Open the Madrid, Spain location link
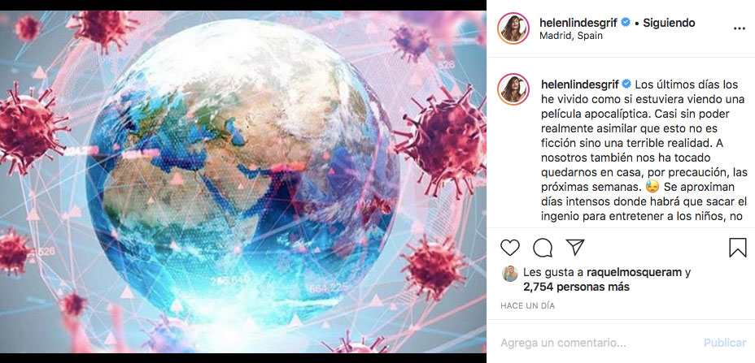Viewport: 755px width, 363px height. (x=571, y=36)
